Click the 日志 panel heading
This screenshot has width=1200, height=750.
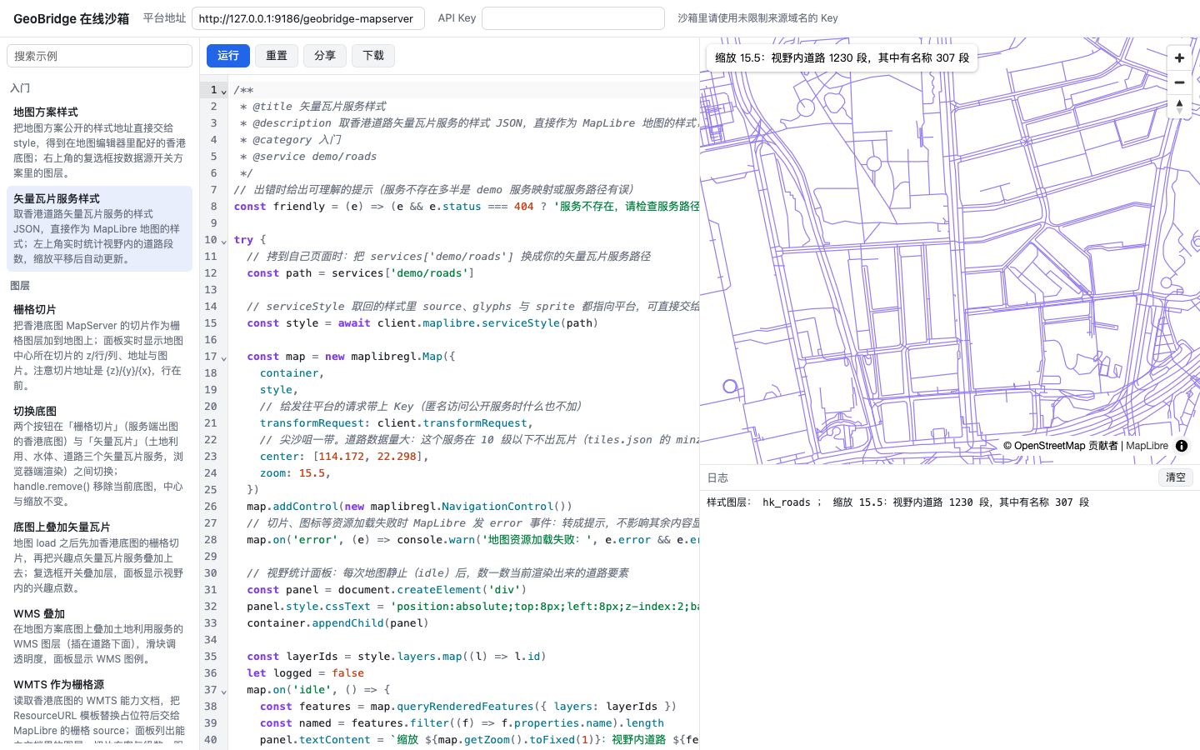(717, 477)
